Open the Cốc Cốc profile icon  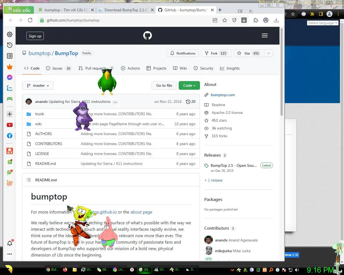pyautogui.click(x=266, y=20)
